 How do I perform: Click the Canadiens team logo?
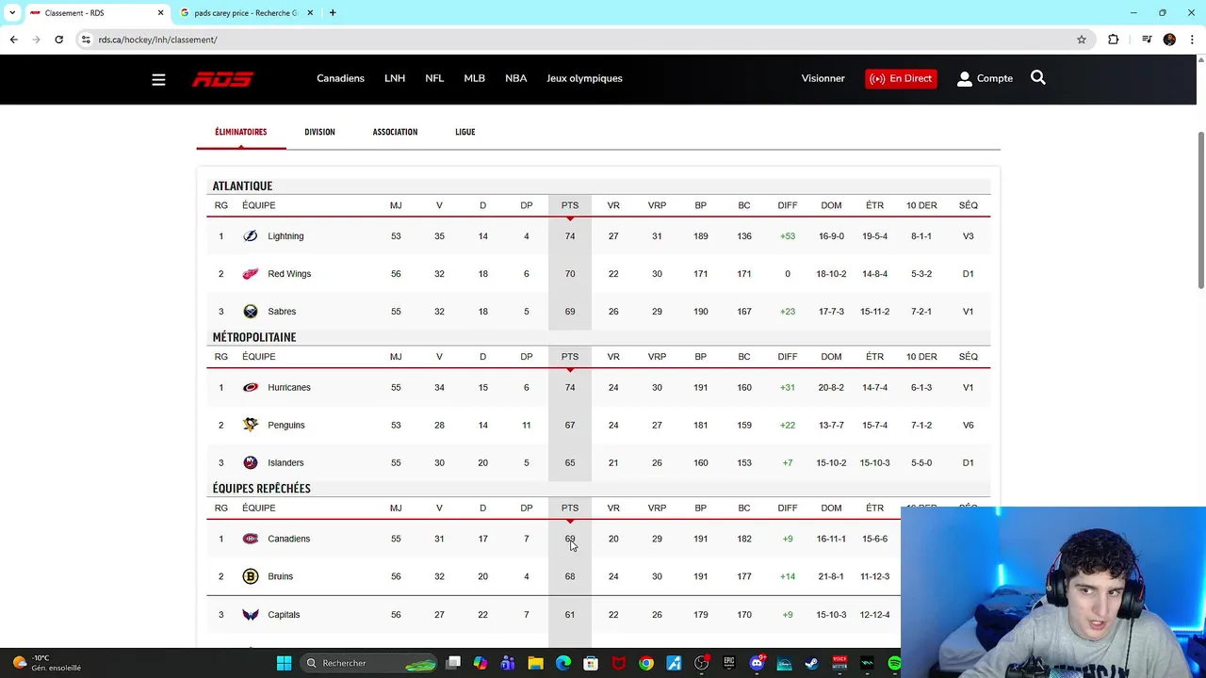pos(250,539)
